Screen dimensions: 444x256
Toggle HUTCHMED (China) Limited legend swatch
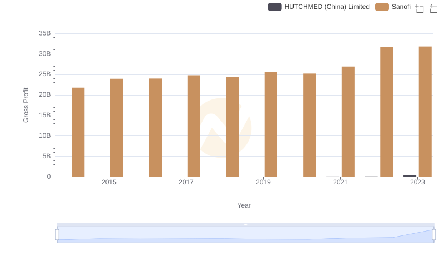coord(275,7)
